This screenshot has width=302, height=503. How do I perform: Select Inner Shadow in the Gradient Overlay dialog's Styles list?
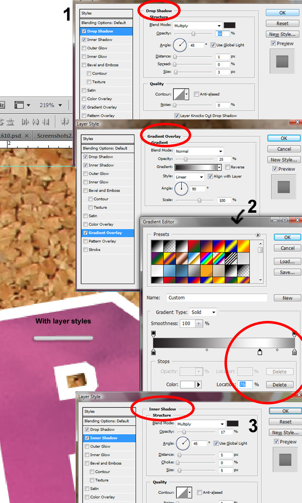tap(101, 165)
